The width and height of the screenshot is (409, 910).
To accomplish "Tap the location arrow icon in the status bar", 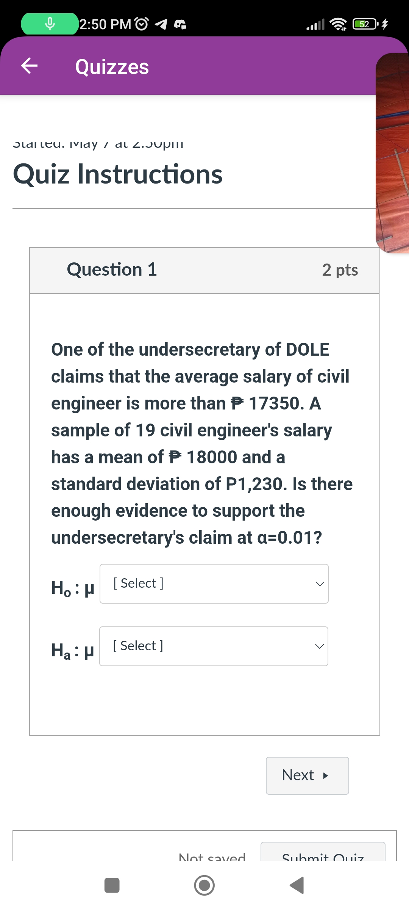I will [162, 24].
